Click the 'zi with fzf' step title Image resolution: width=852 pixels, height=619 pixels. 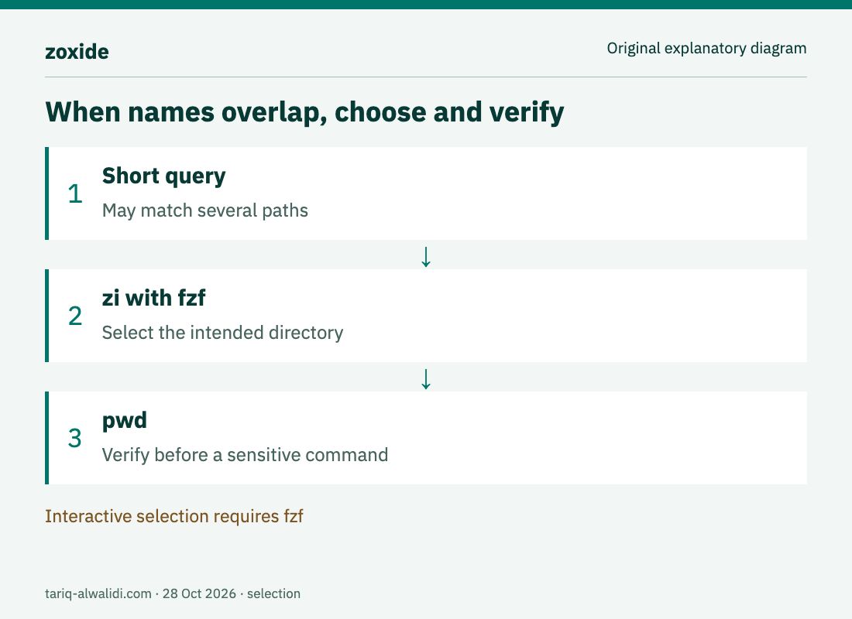pos(154,298)
